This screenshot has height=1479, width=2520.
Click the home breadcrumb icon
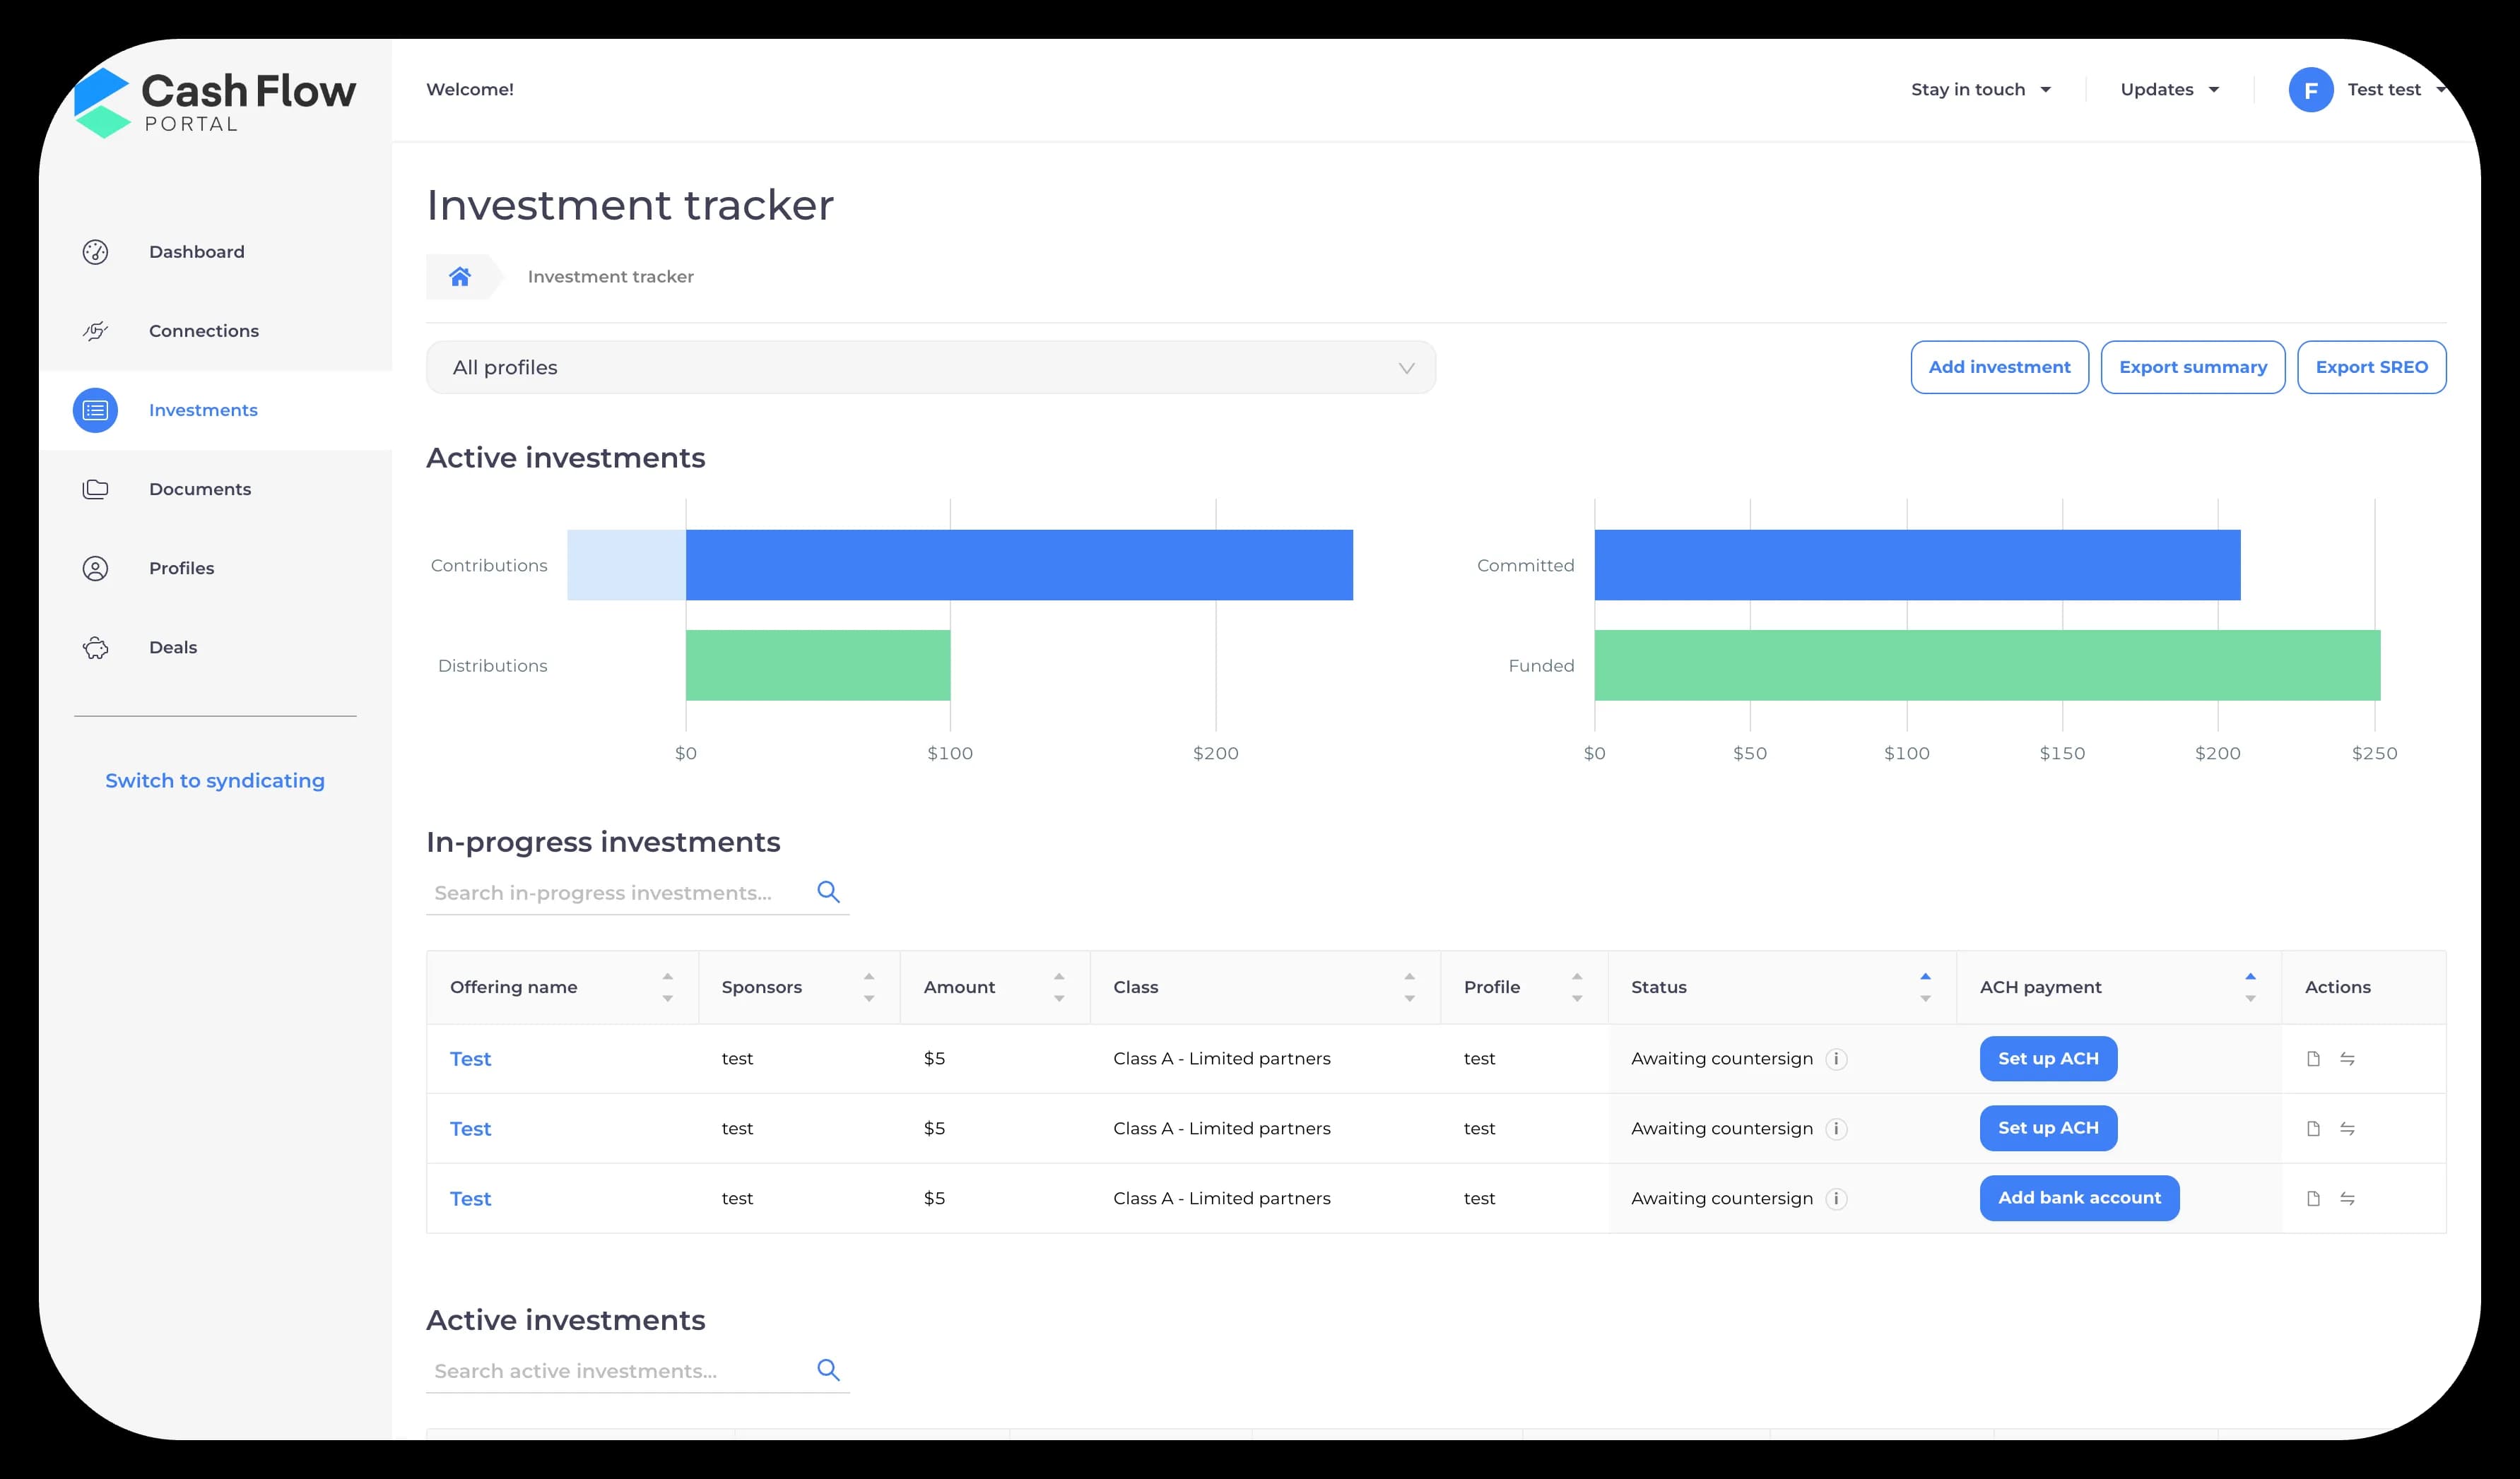460,277
